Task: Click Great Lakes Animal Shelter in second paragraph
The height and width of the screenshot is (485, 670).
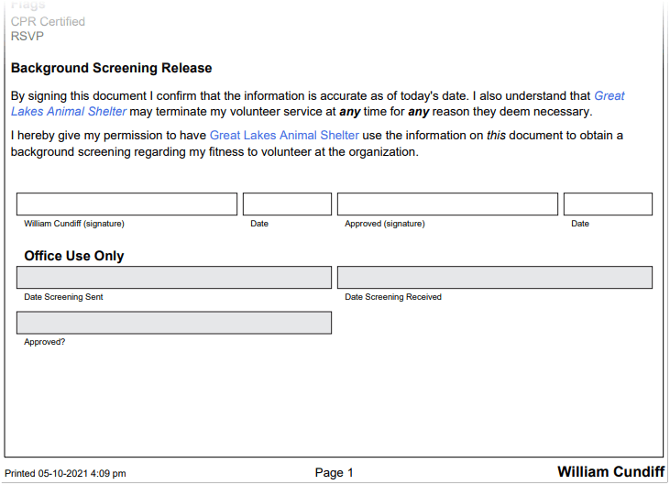Action: [284, 135]
